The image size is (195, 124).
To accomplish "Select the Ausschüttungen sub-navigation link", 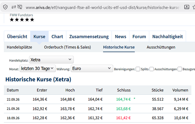I will click(x=161, y=47).
